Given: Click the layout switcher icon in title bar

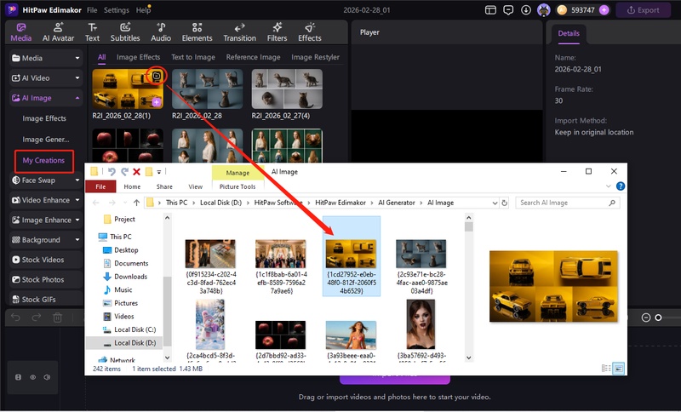Looking at the screenshot, I should [x=490, y=10].
